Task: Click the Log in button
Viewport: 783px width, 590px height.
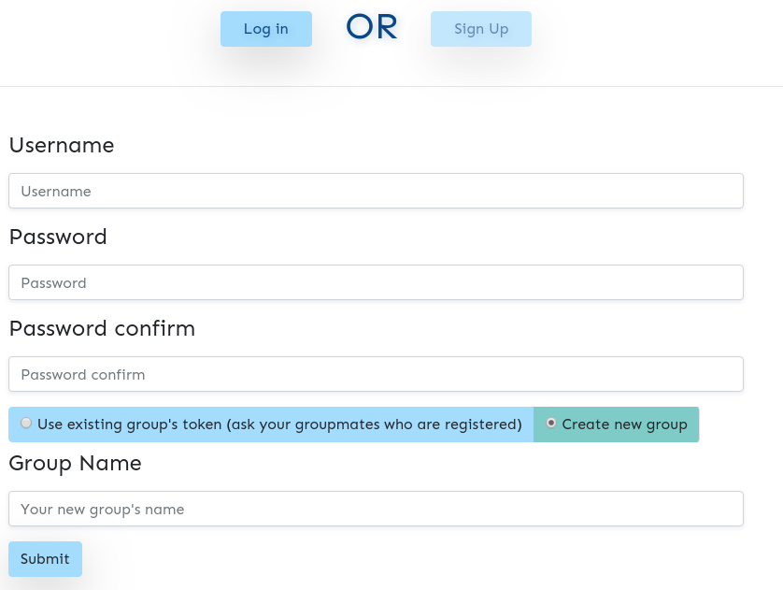Action: [265, 29]
